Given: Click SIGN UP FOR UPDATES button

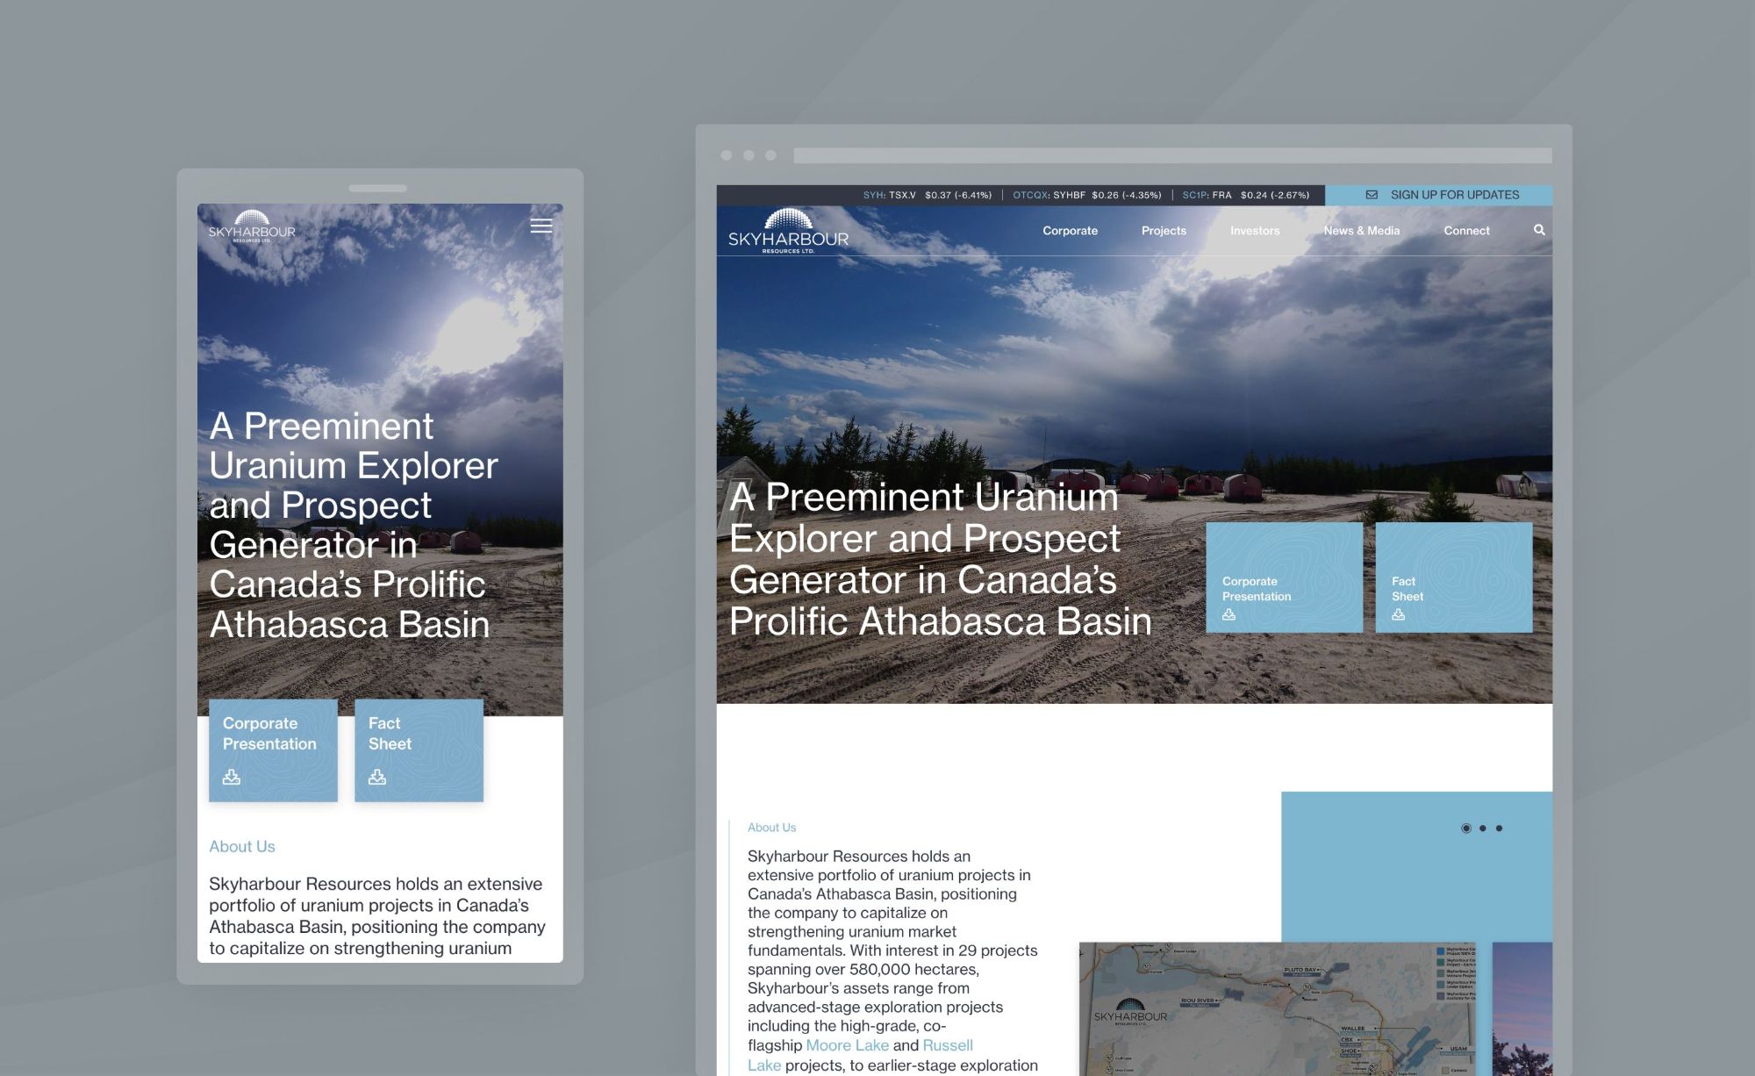Looking at the screenshot, I should point(1438,195).
